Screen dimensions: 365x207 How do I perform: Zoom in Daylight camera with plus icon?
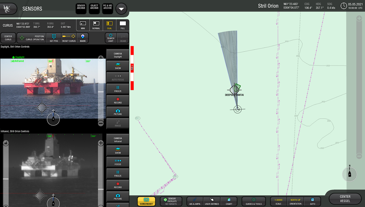[x=101, y=58]
